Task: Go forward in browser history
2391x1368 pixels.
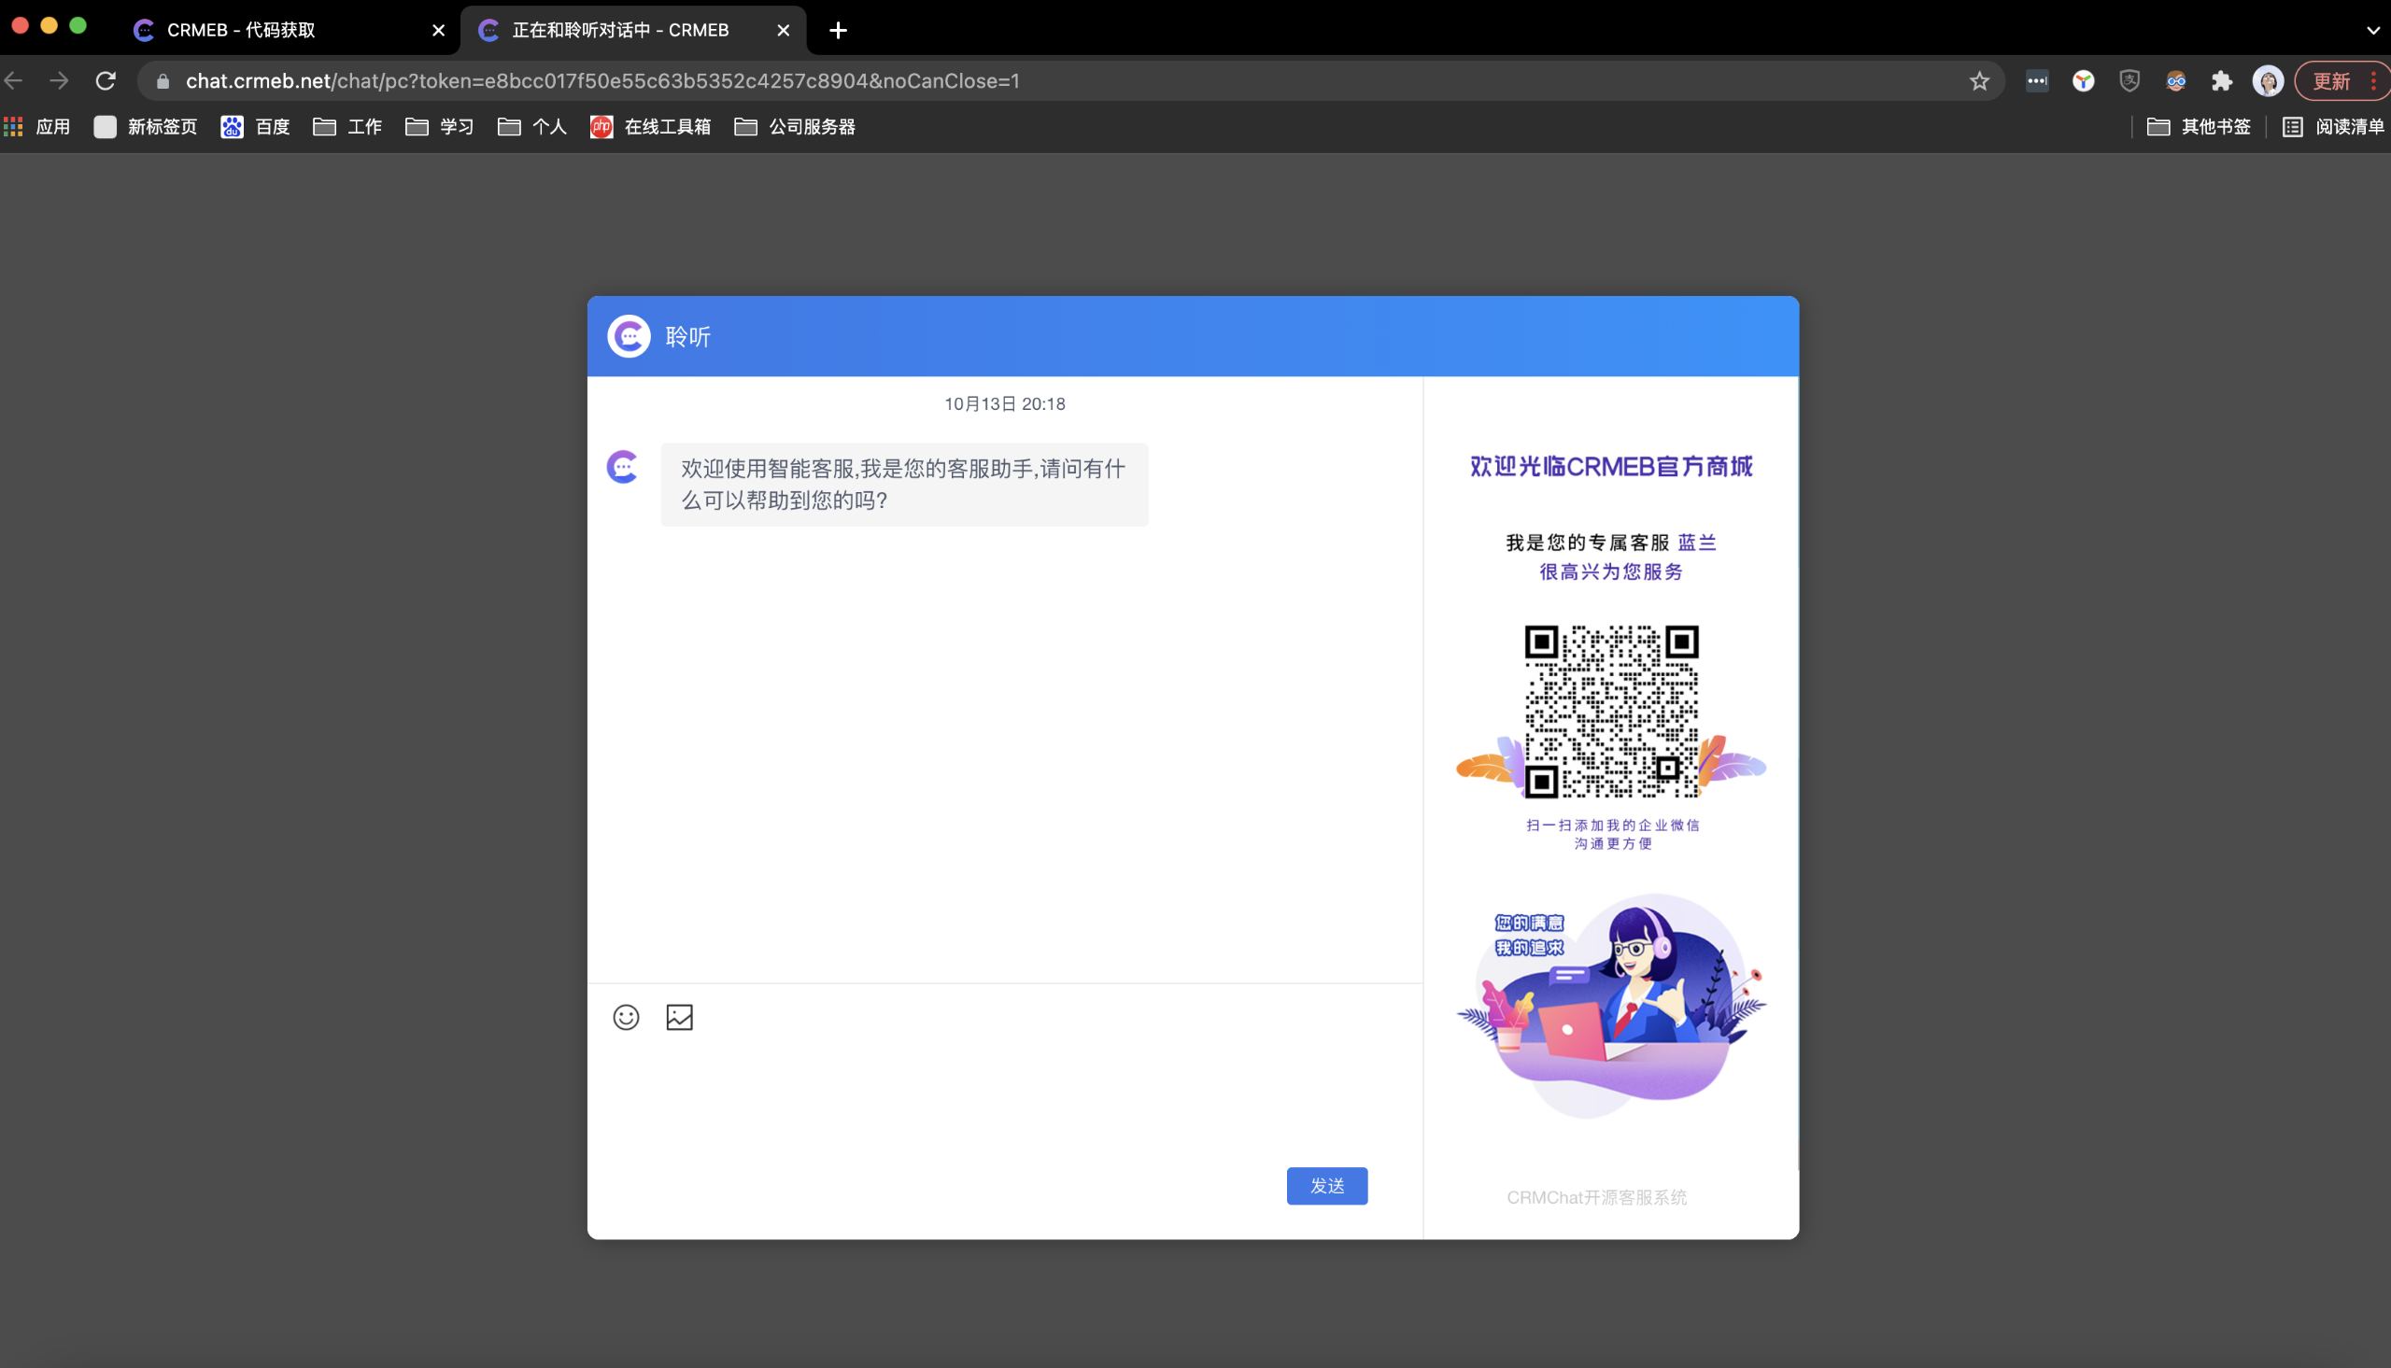Action: [x=59, y=81]
